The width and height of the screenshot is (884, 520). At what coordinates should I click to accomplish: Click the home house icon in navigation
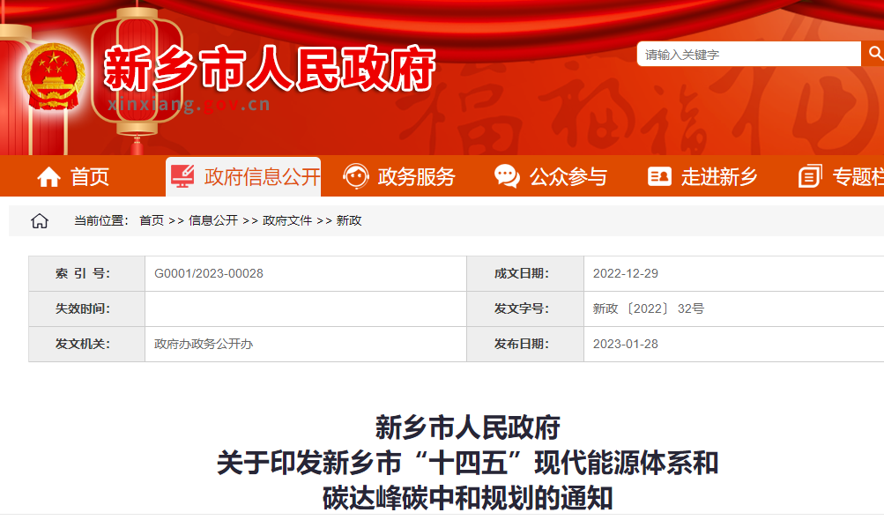click(x=49, y=177)
